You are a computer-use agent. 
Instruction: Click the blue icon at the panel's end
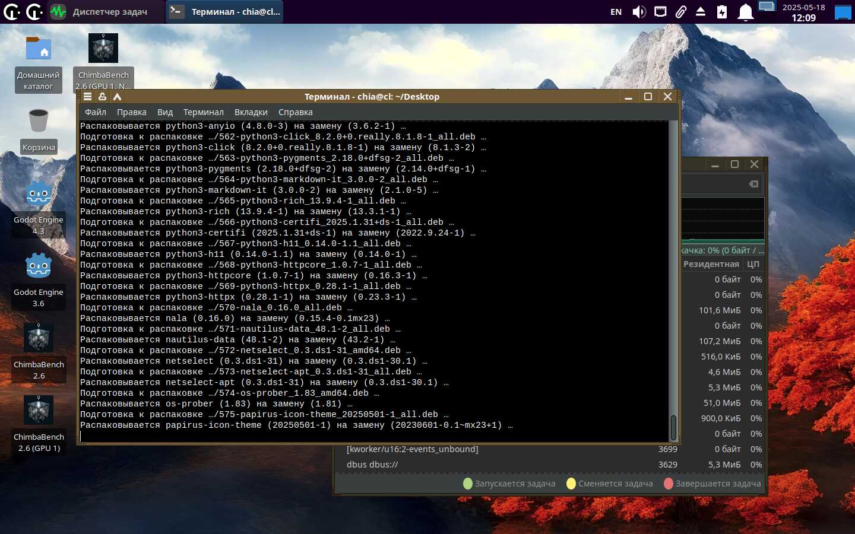(843, 12)
